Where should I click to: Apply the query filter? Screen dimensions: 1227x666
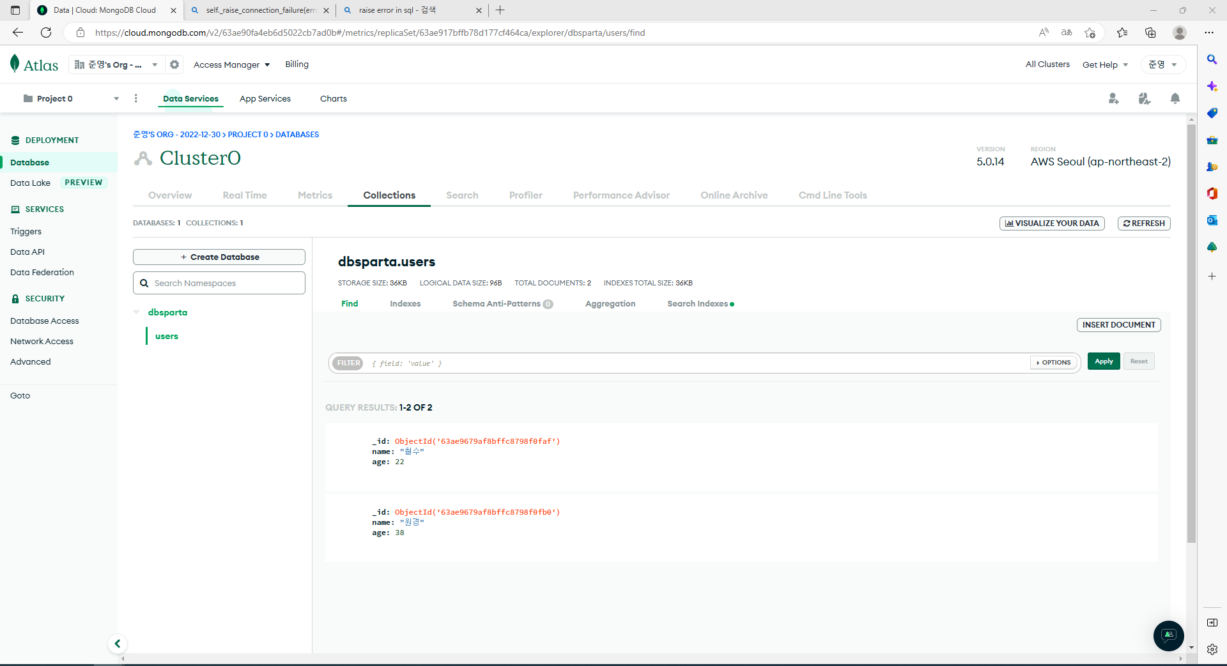click(x=1104, y=361)
